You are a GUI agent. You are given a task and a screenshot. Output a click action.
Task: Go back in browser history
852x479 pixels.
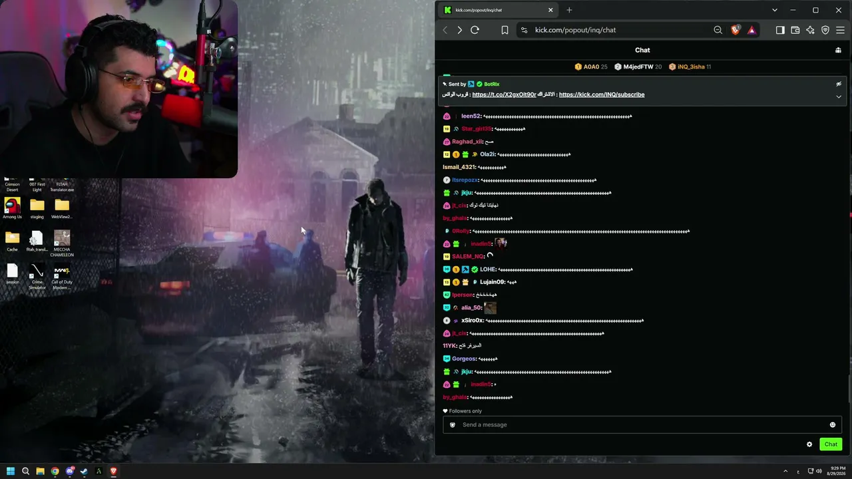pos(445,30)
